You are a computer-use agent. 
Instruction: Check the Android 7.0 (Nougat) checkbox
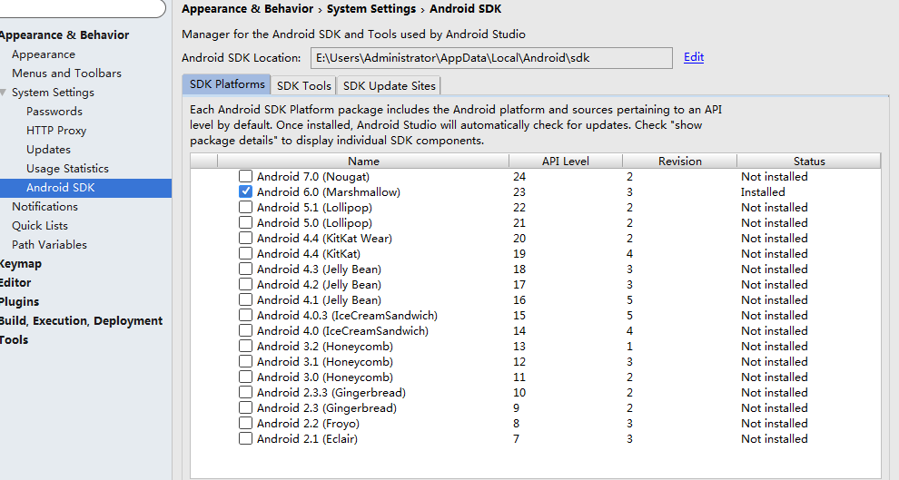coord(245,176)
